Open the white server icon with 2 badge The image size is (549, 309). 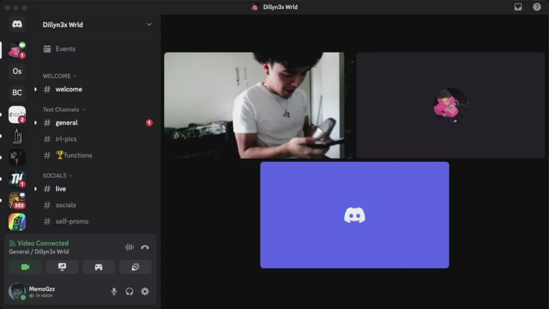[x=17, y=115]
